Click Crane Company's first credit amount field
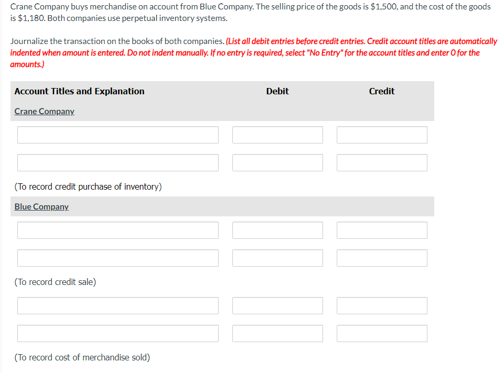Screen dimensions: 504x373 381,135
